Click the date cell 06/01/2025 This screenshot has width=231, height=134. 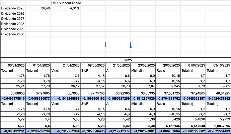13,65
